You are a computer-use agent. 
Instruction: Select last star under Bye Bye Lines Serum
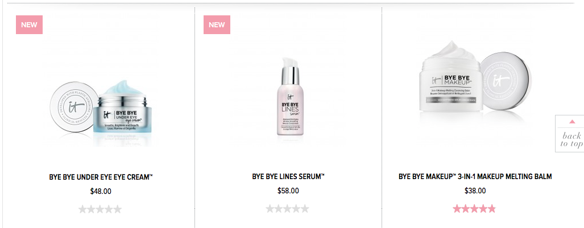click(305, 209)
